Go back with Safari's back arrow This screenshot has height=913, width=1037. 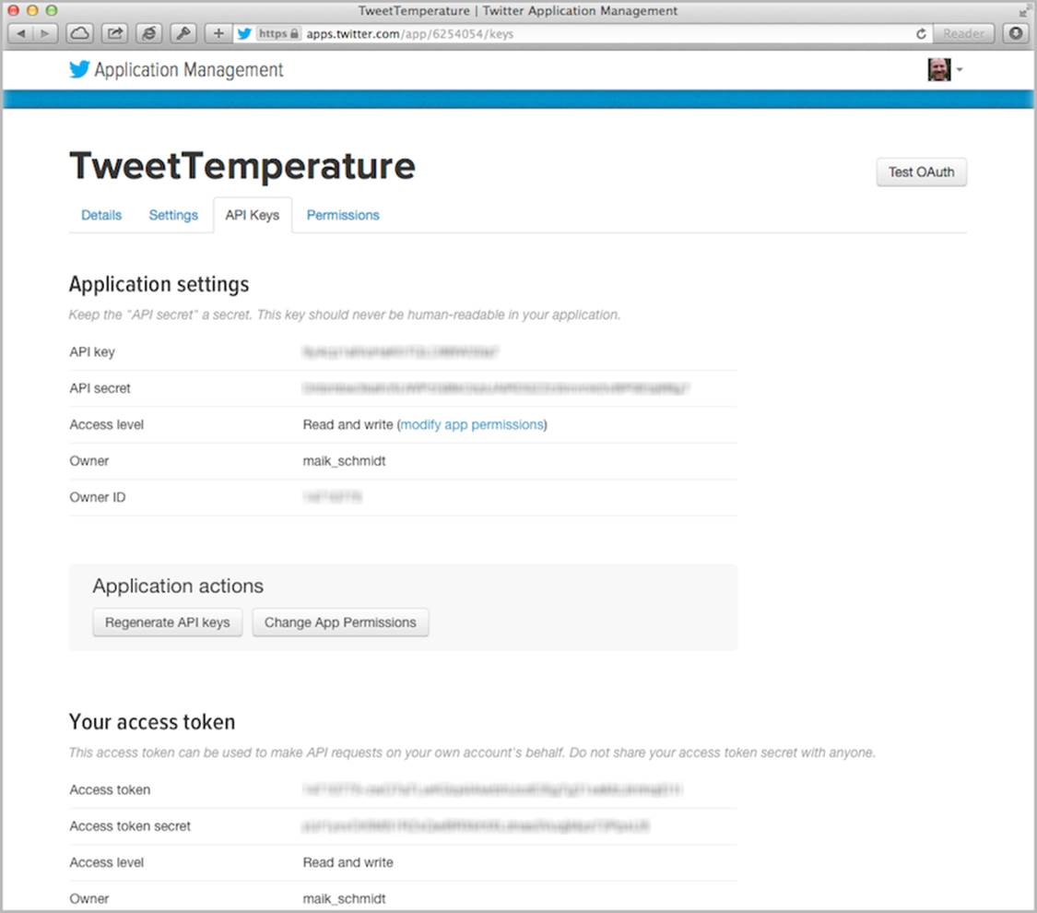20,33
